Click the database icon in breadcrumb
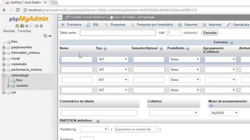The width and height of the screenshot is (250, 140). coord(112,17)
